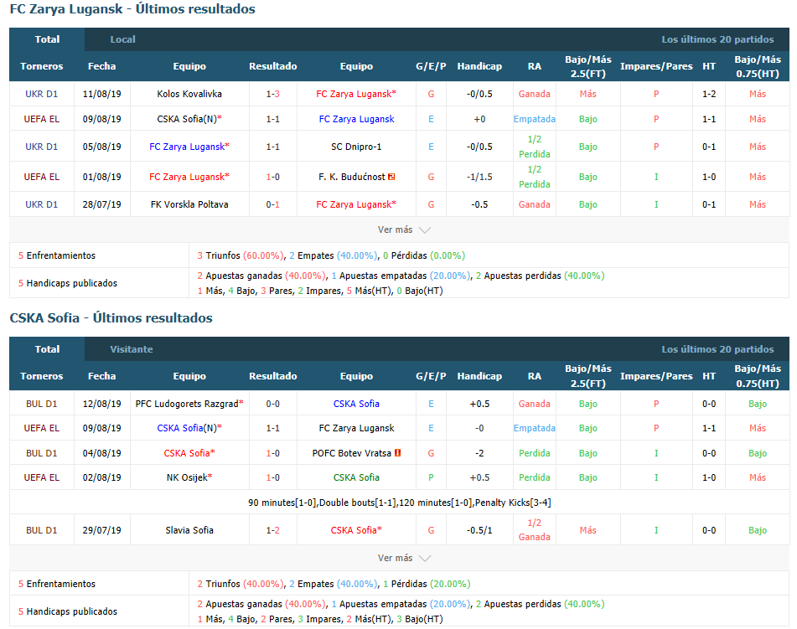Click the 1-2 result in Slavia Sofia row
This screenshot has width=797, height=629.
(273, 530)
